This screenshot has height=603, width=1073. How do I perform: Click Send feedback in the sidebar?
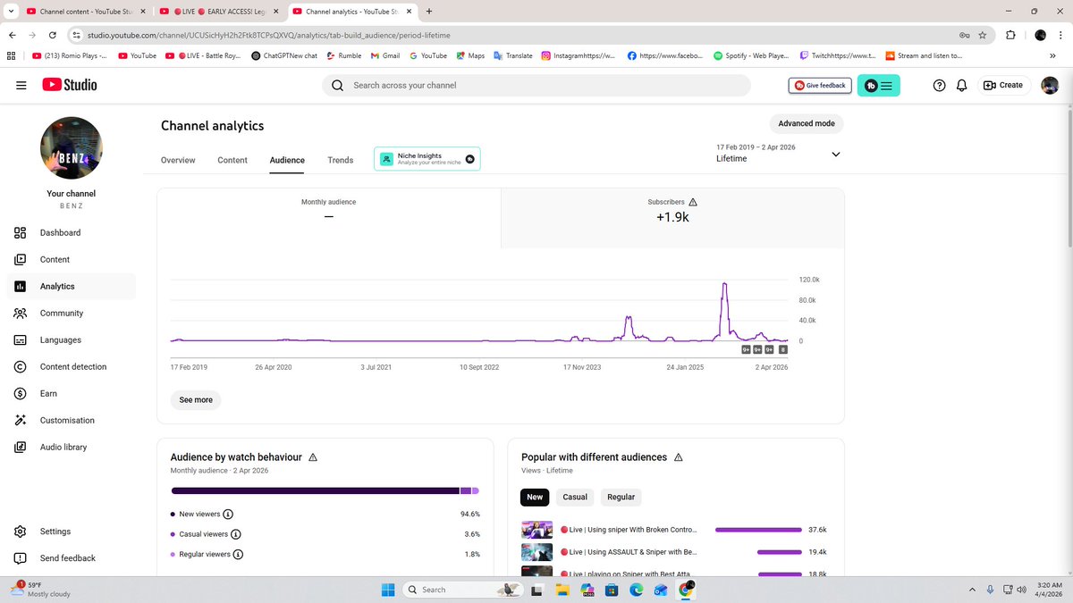(72, 558)
